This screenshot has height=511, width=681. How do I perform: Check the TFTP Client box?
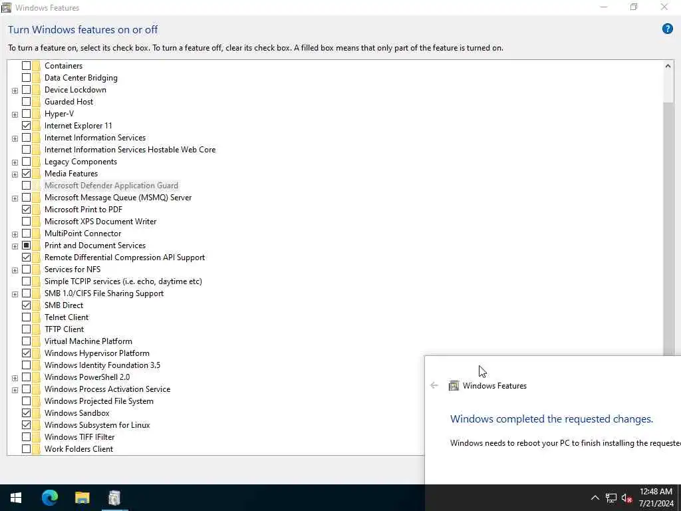coord(26,329)
